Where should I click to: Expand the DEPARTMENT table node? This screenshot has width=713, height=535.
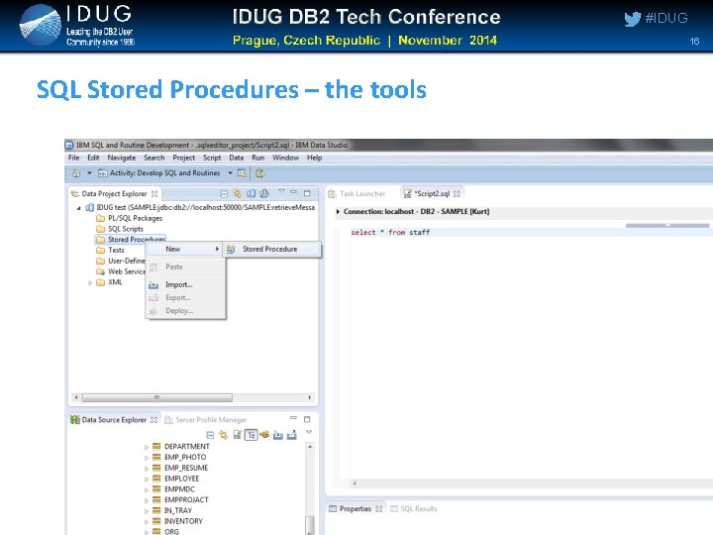click(146, 447)
